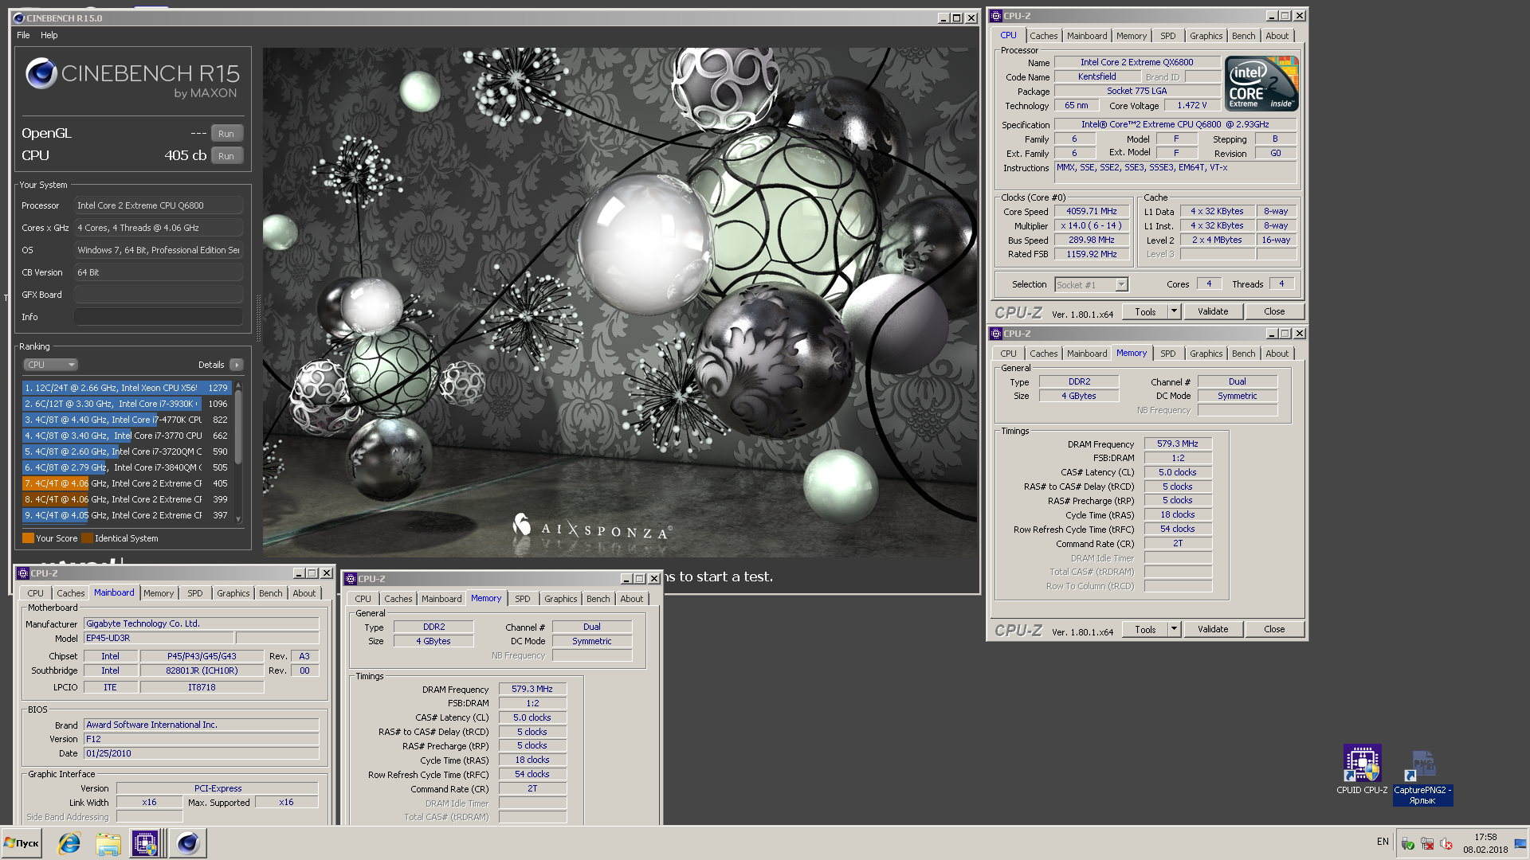Select ranking row 12C/24T Intel Xeon 1279

(x=127, y=388)
